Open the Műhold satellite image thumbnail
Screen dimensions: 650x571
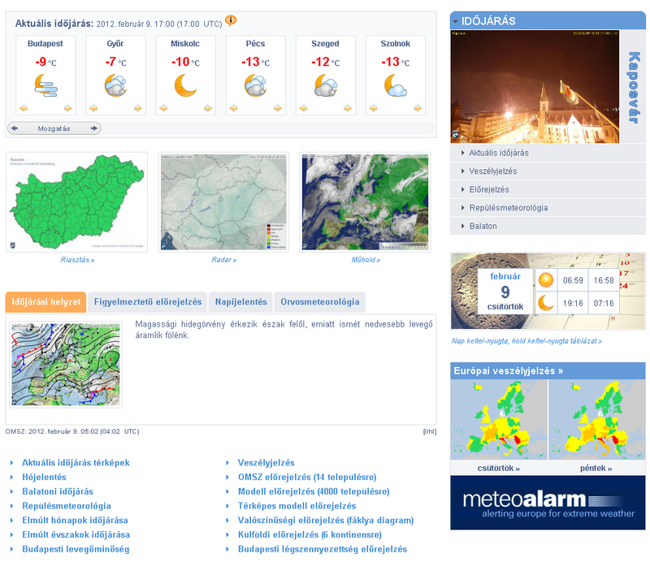click(366, 202)
